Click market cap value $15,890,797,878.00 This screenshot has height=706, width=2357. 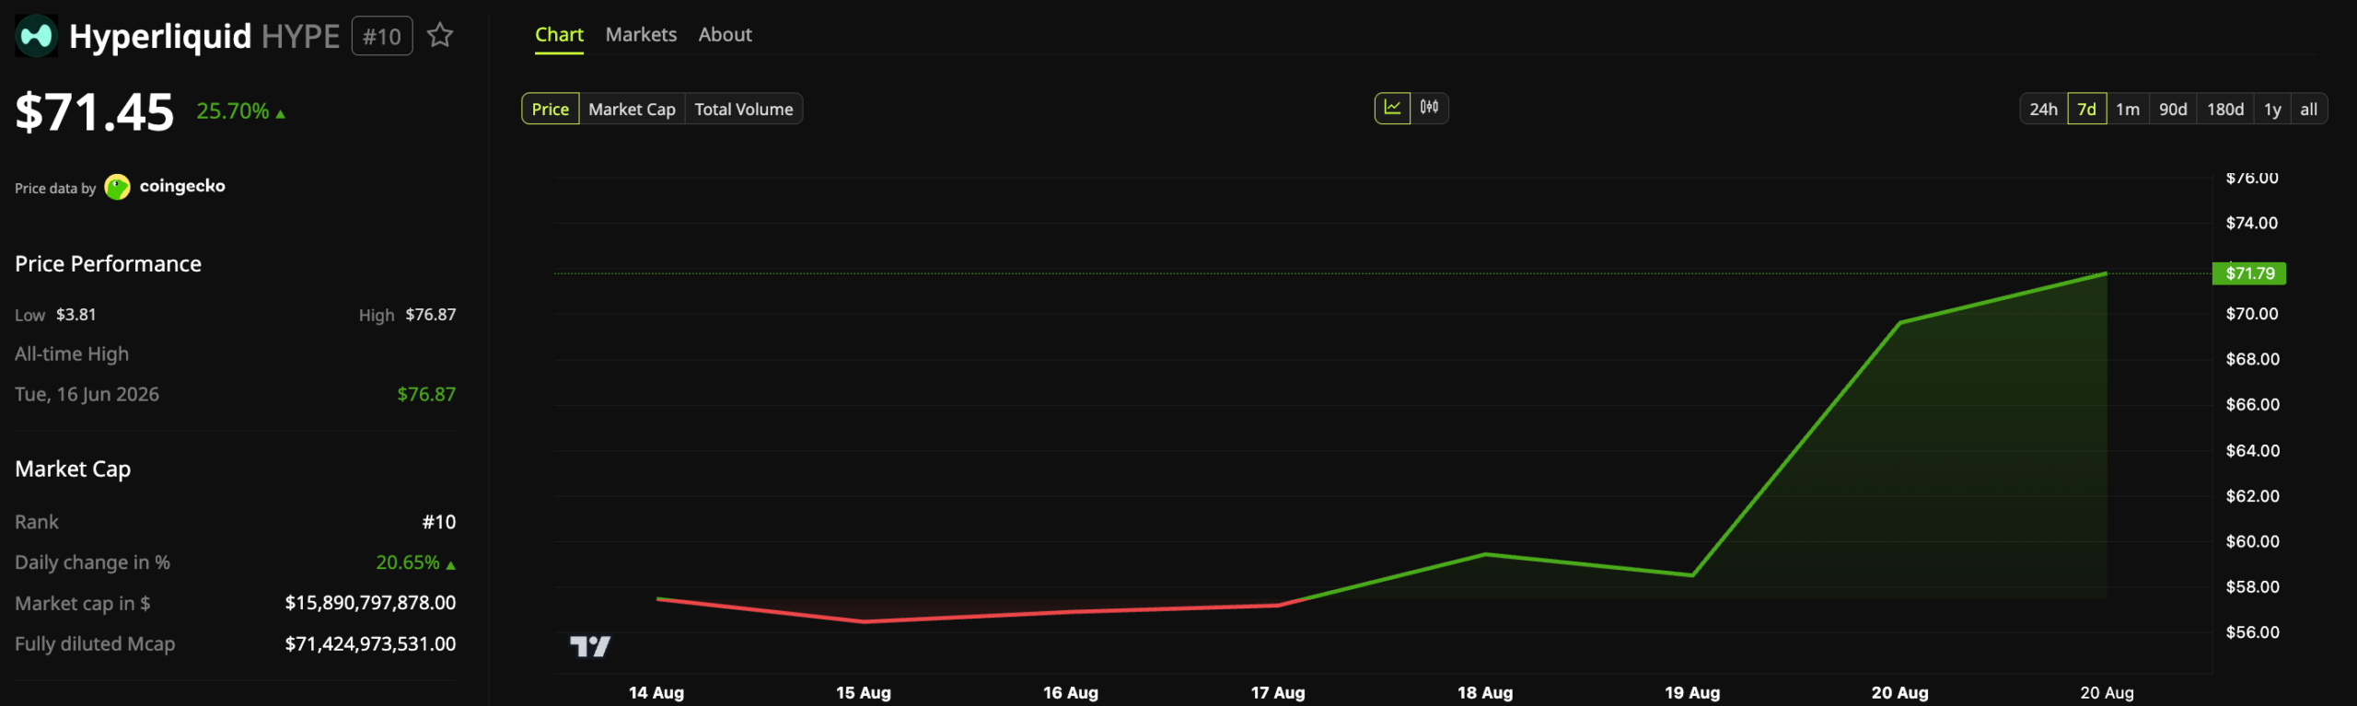coord(370,603)
